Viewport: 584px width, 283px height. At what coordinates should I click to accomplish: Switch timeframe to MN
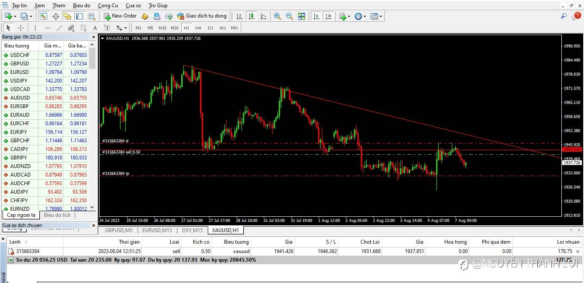(x=234, y=28)
